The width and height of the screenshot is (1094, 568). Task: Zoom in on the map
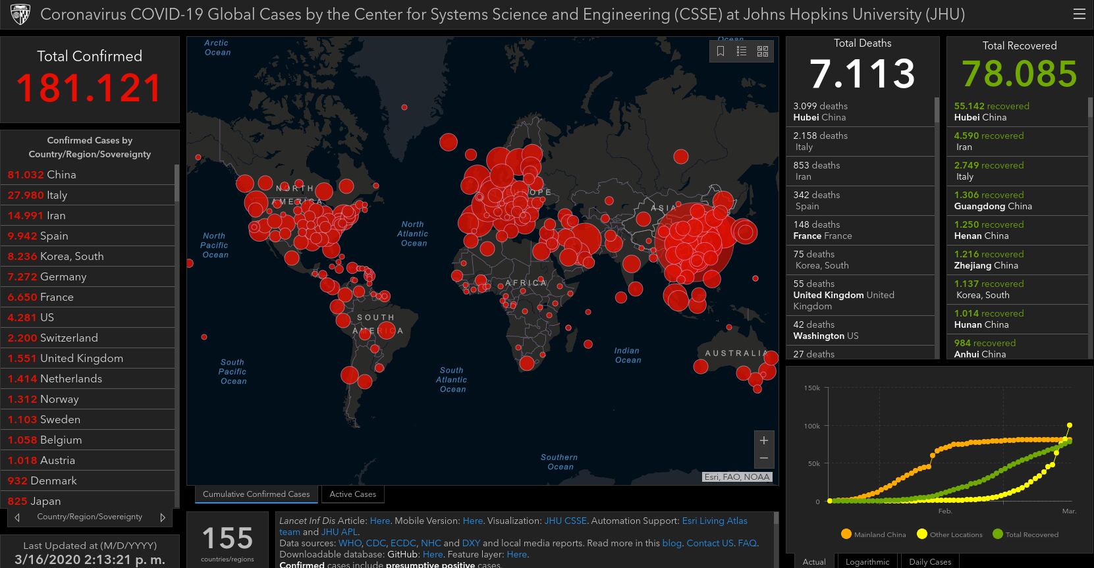[x=764, y=440]
